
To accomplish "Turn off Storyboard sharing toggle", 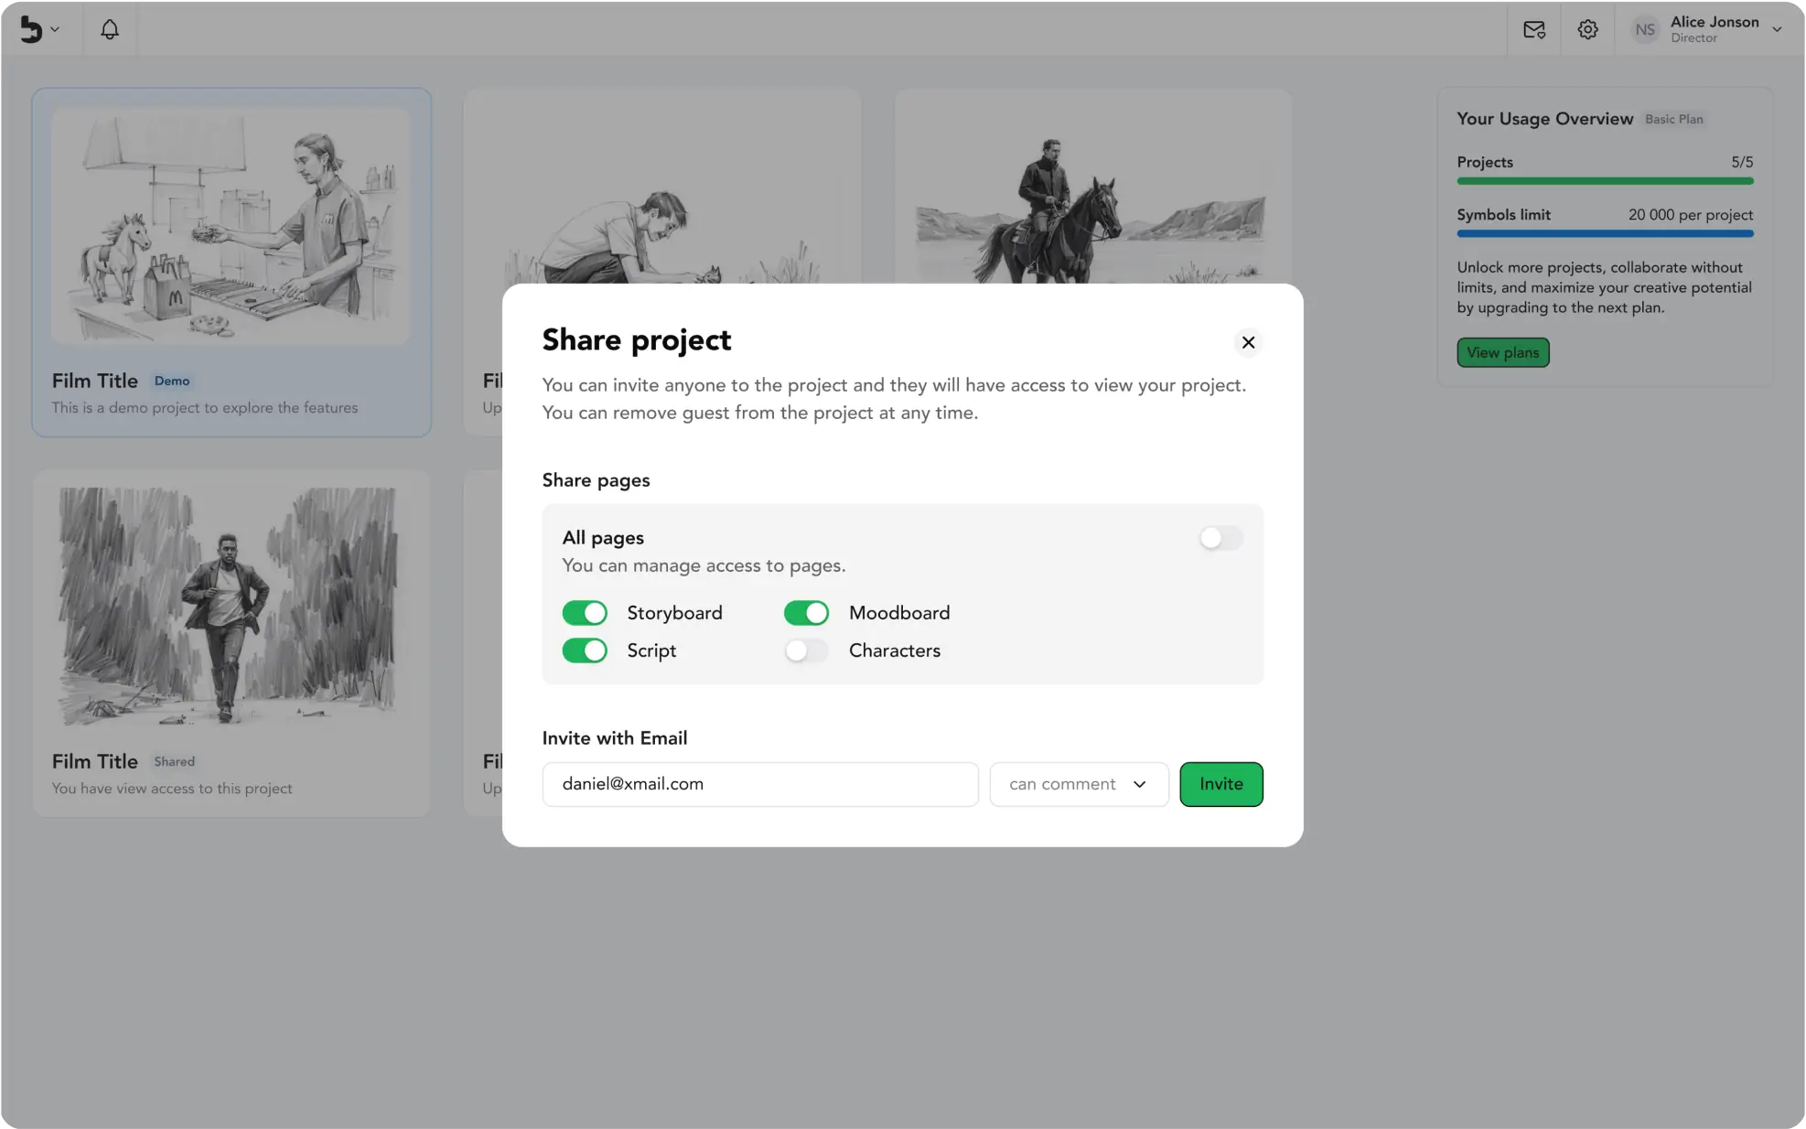I will click(585, 613).
